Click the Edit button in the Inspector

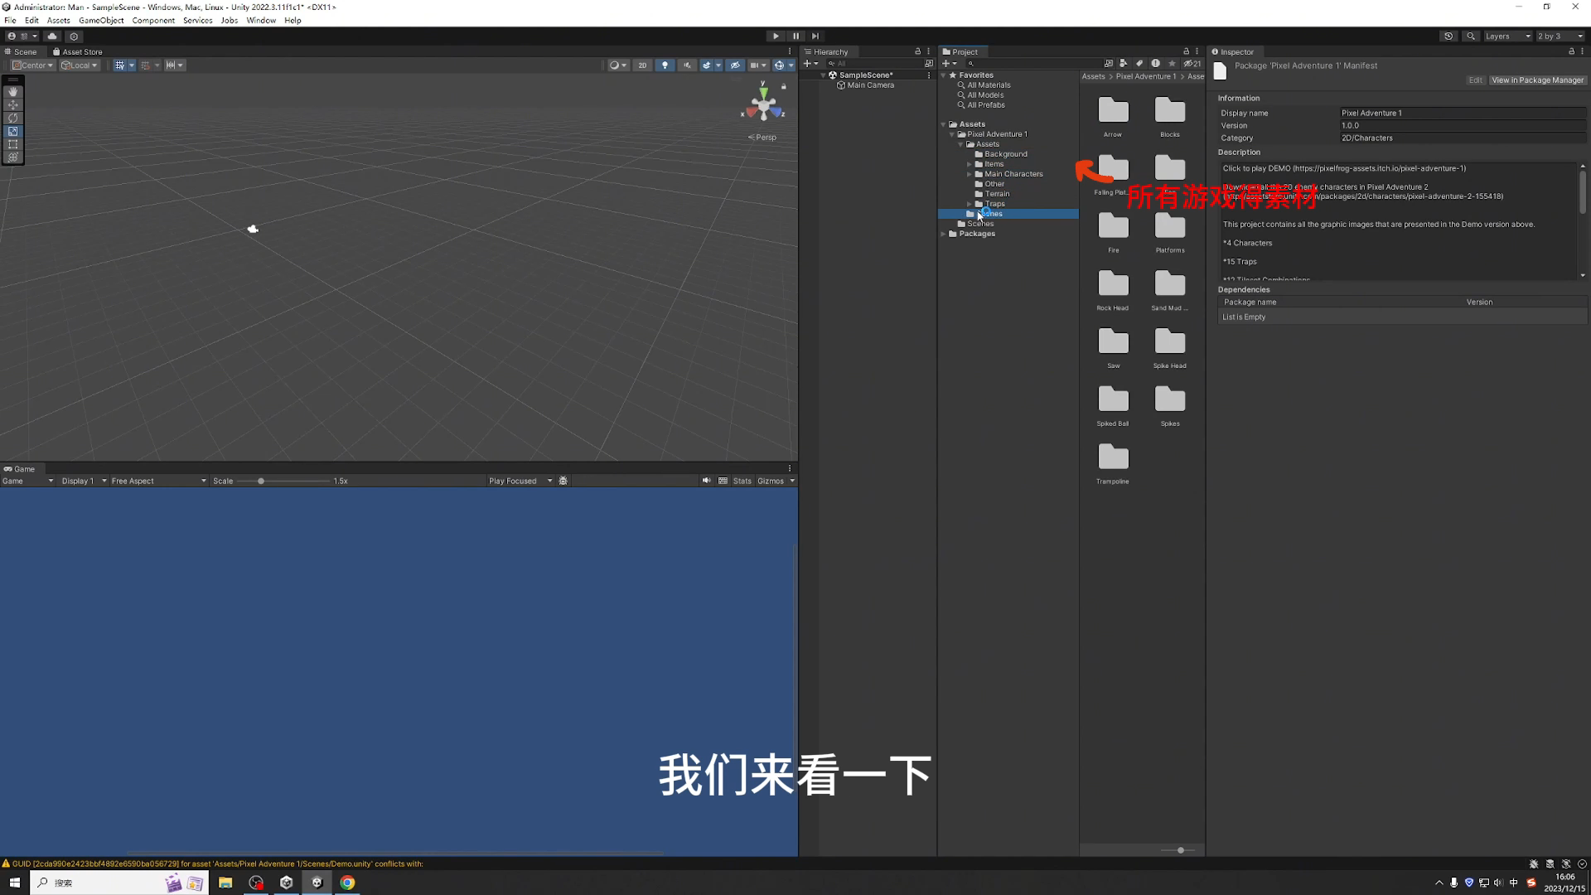1475,80
